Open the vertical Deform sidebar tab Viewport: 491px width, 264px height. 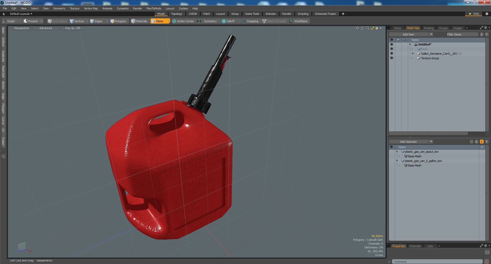(x=3, y=42)
